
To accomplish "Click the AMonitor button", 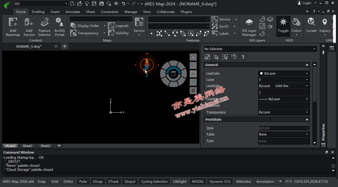I will (244, 182).
